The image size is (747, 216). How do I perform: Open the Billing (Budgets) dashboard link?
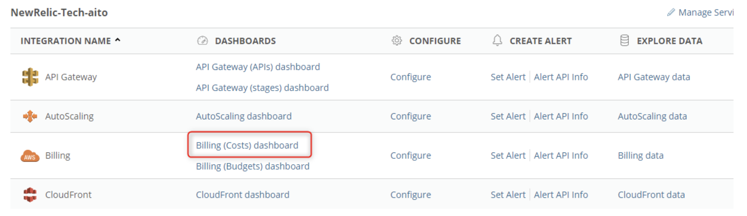click(253, 166)
